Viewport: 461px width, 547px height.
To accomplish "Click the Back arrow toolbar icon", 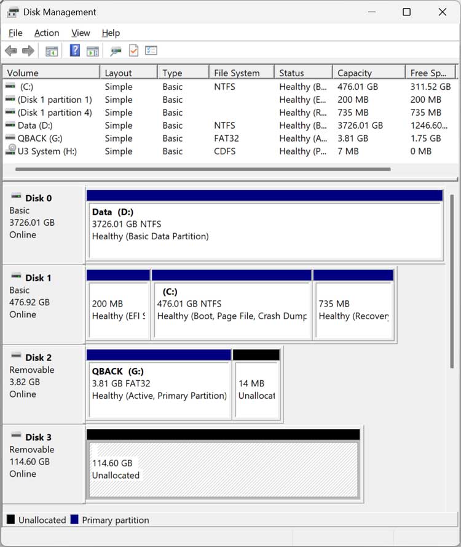I will (x=11, y=51).
